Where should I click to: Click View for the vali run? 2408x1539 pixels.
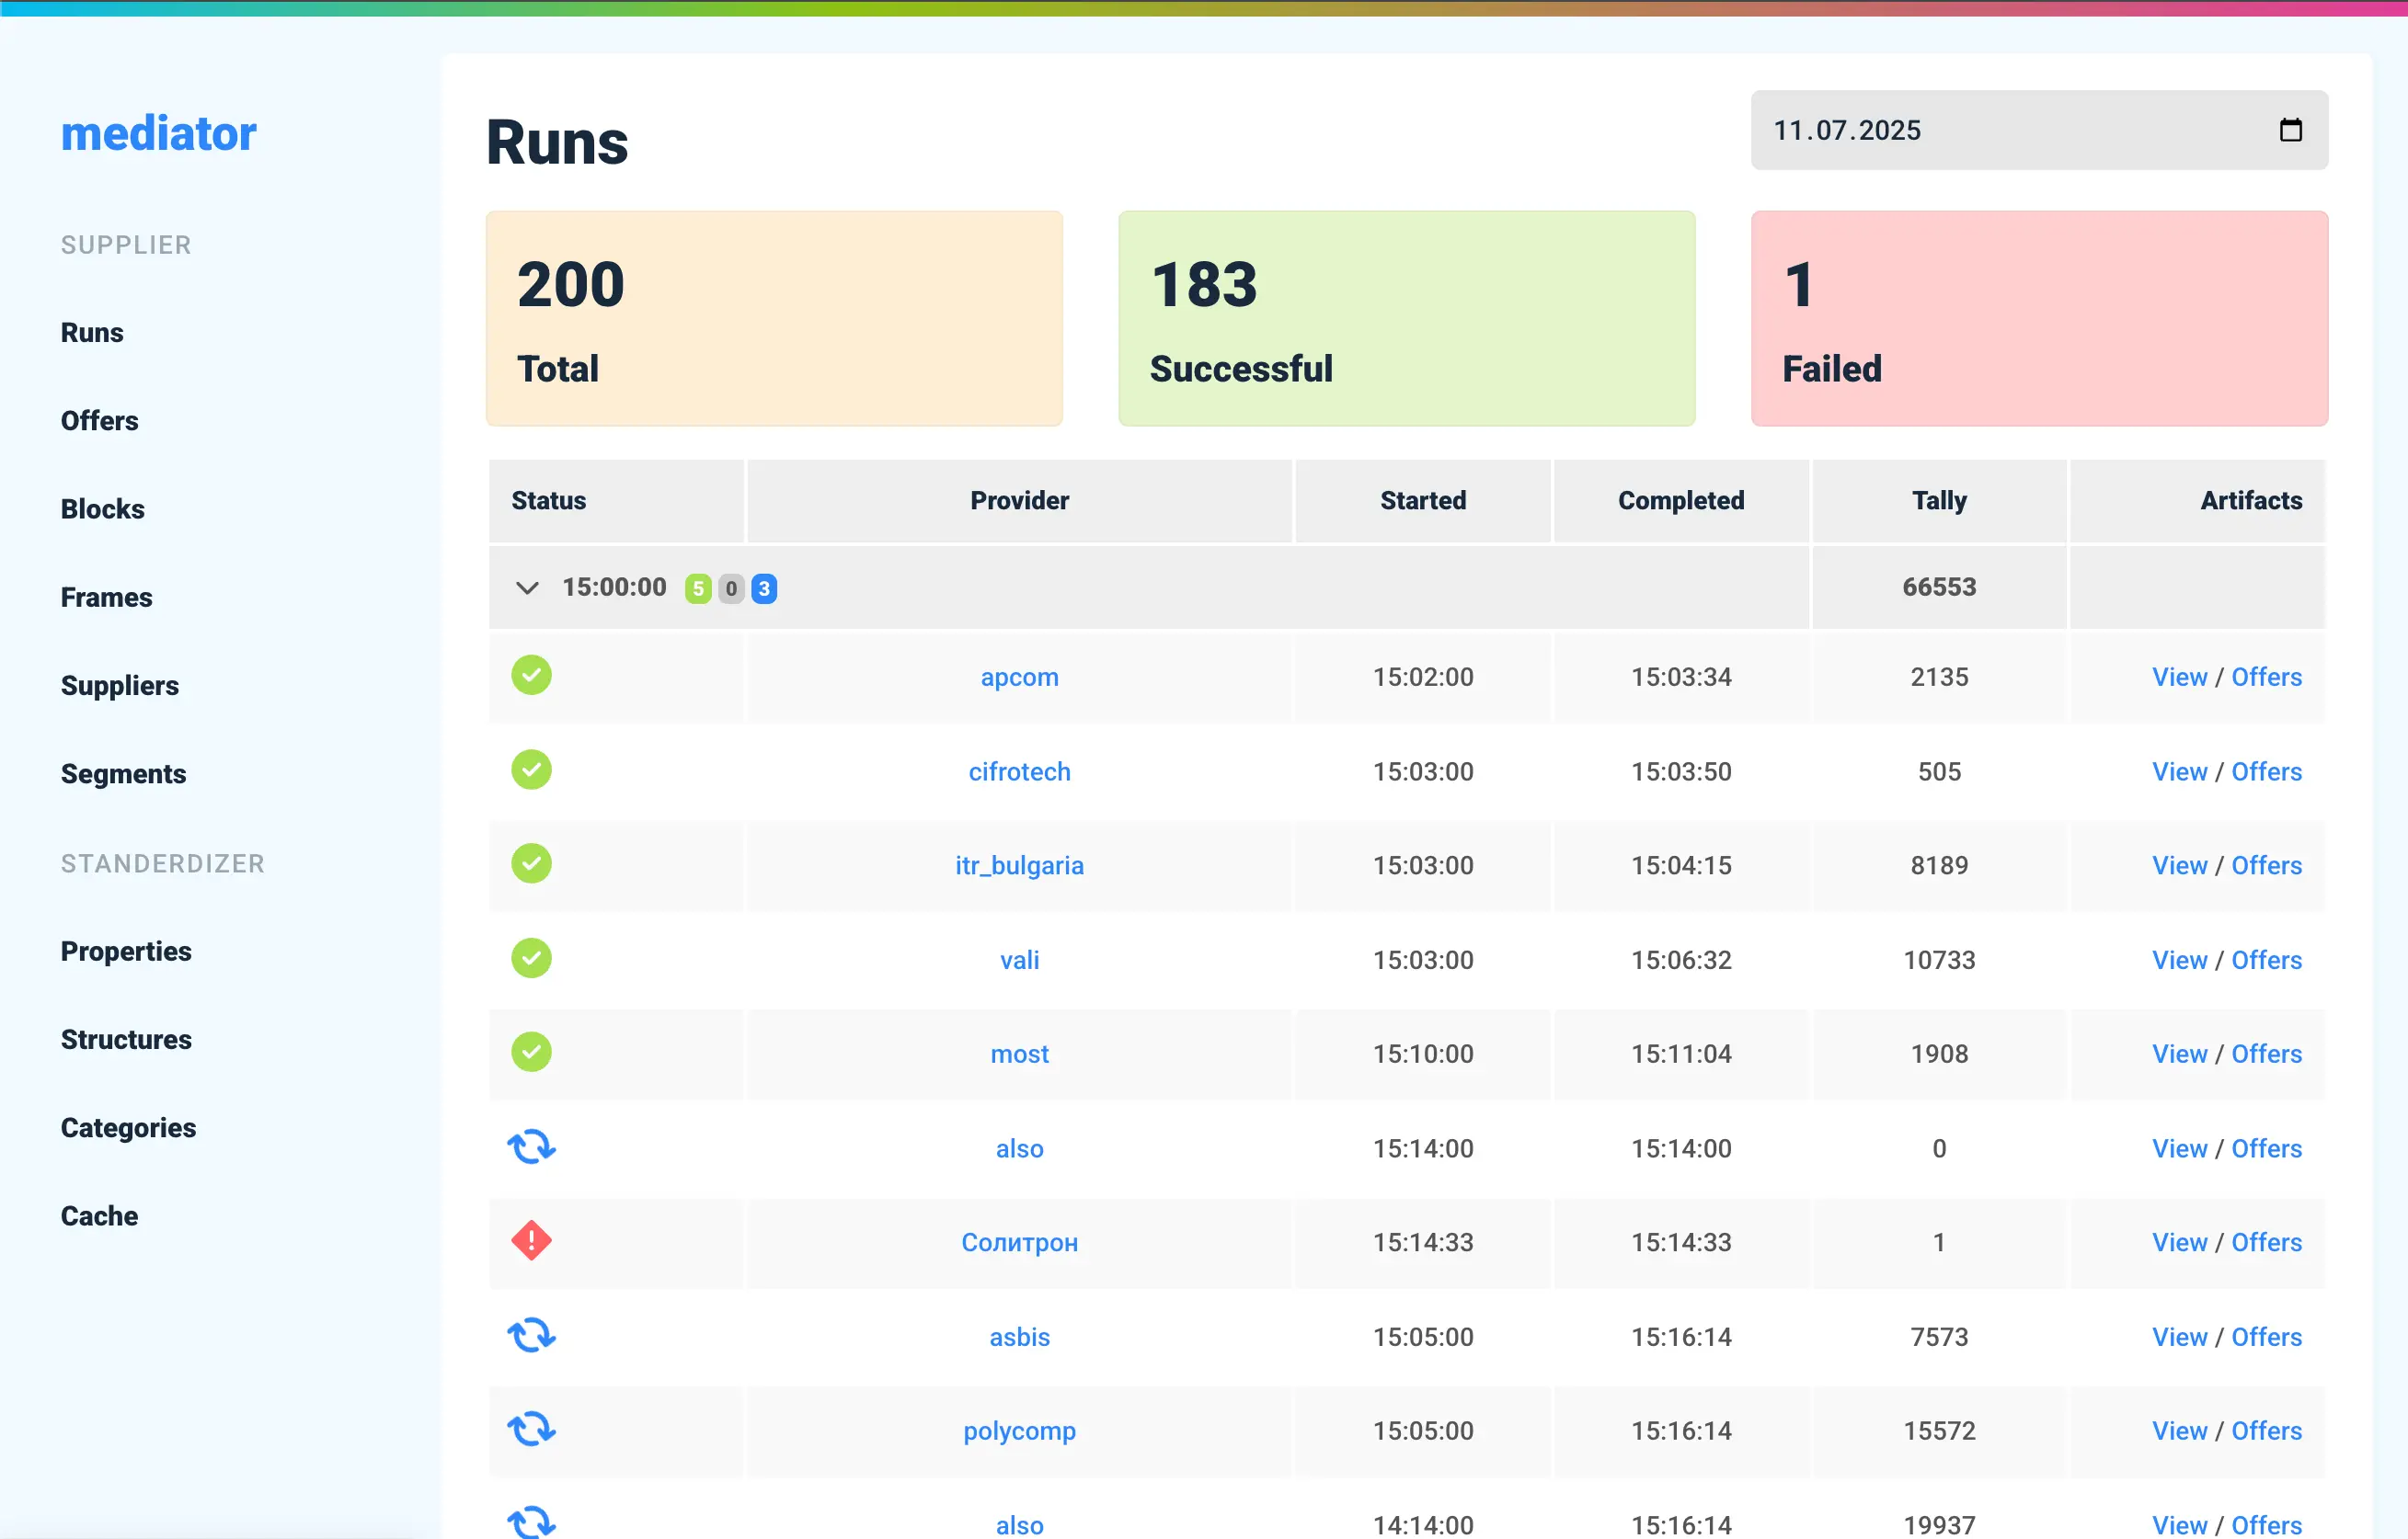(x=2179, y=961)
